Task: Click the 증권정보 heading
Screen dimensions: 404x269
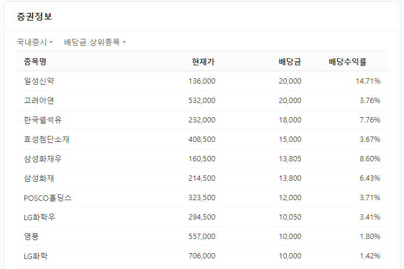Action: [35, 16]
